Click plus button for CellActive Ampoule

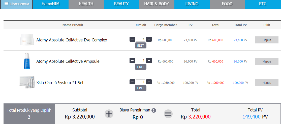point(149,60)
